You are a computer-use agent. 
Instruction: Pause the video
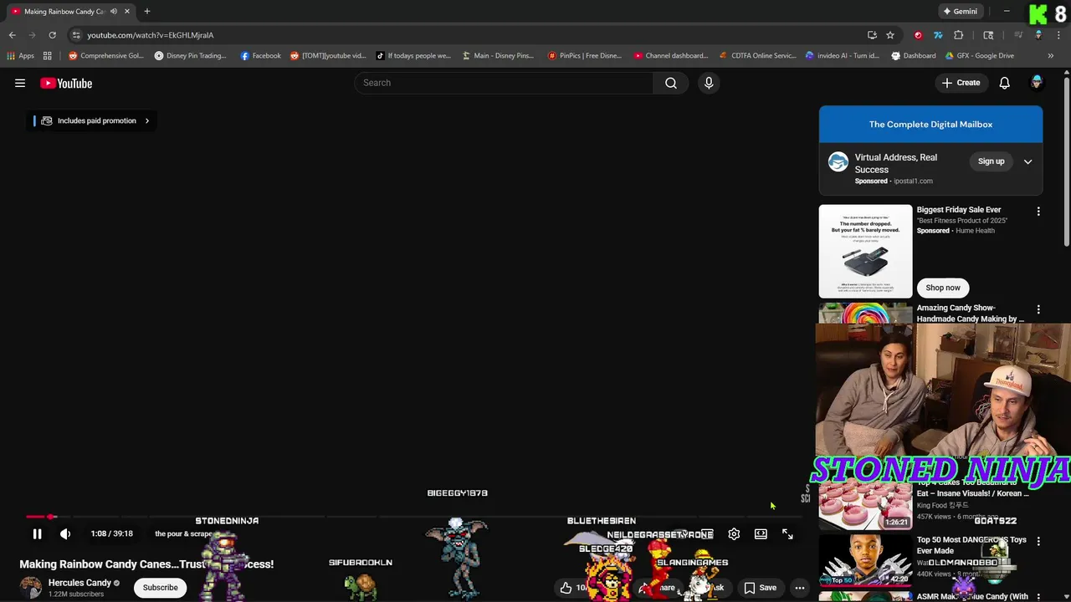(37, 533)
